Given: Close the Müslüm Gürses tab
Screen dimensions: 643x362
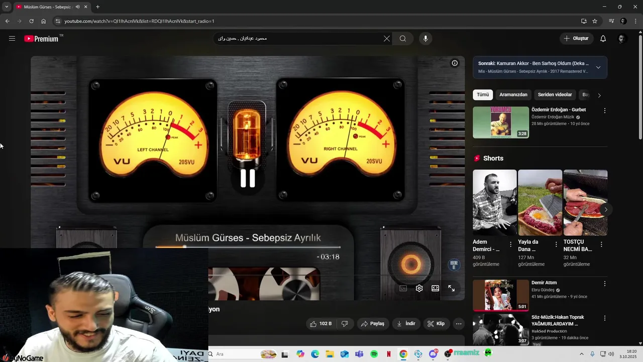Looking at the screenshot, I should (86, 7).
